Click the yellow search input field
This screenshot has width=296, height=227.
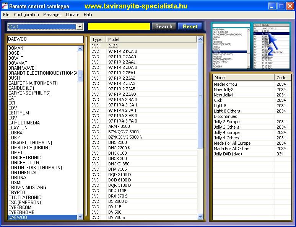119,26
